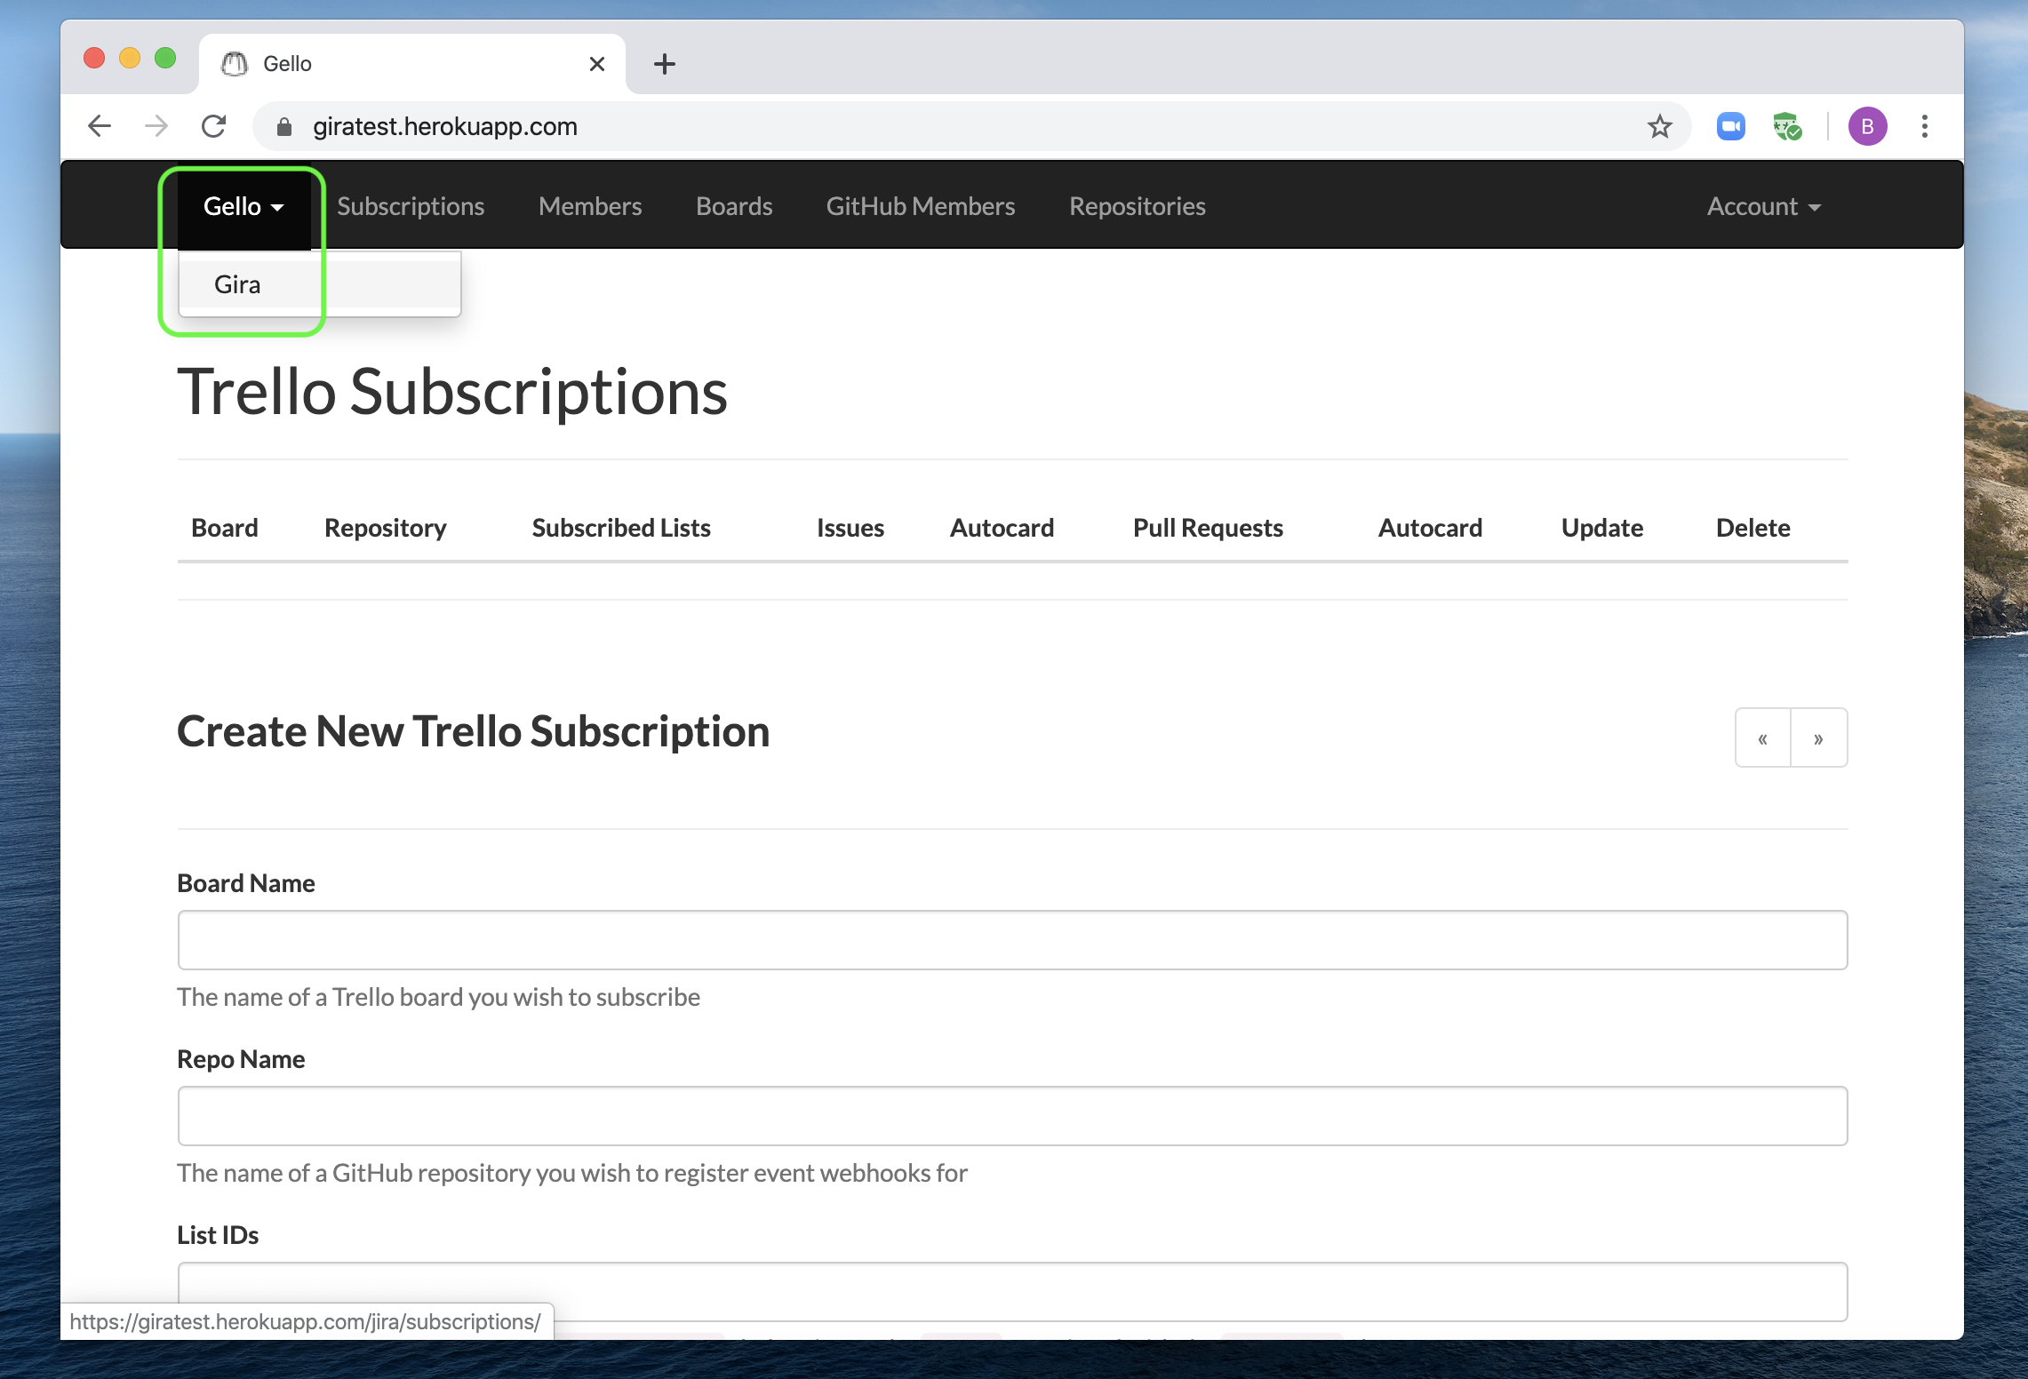Viewport: 2028px width, 1379px height.
Task: Focus the Board Name input field
Action: (x=1012, y=940)
